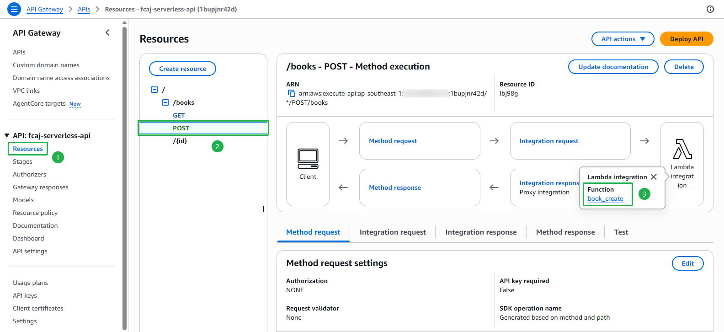Switch to the Method response tab
Viewport: 724px width, 332px height.
point(565,232)
